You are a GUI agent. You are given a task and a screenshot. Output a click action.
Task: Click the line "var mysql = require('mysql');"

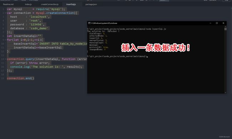point(36,9)
